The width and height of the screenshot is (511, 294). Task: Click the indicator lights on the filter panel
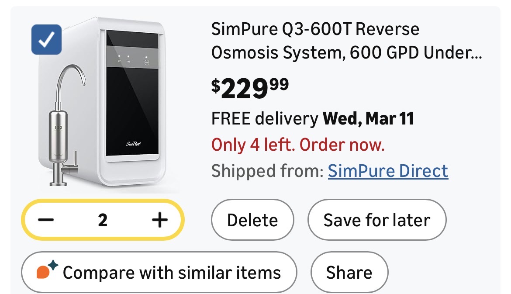[128, 58]
